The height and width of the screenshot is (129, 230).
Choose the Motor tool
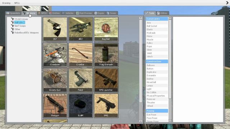click(x=157, y=36)
